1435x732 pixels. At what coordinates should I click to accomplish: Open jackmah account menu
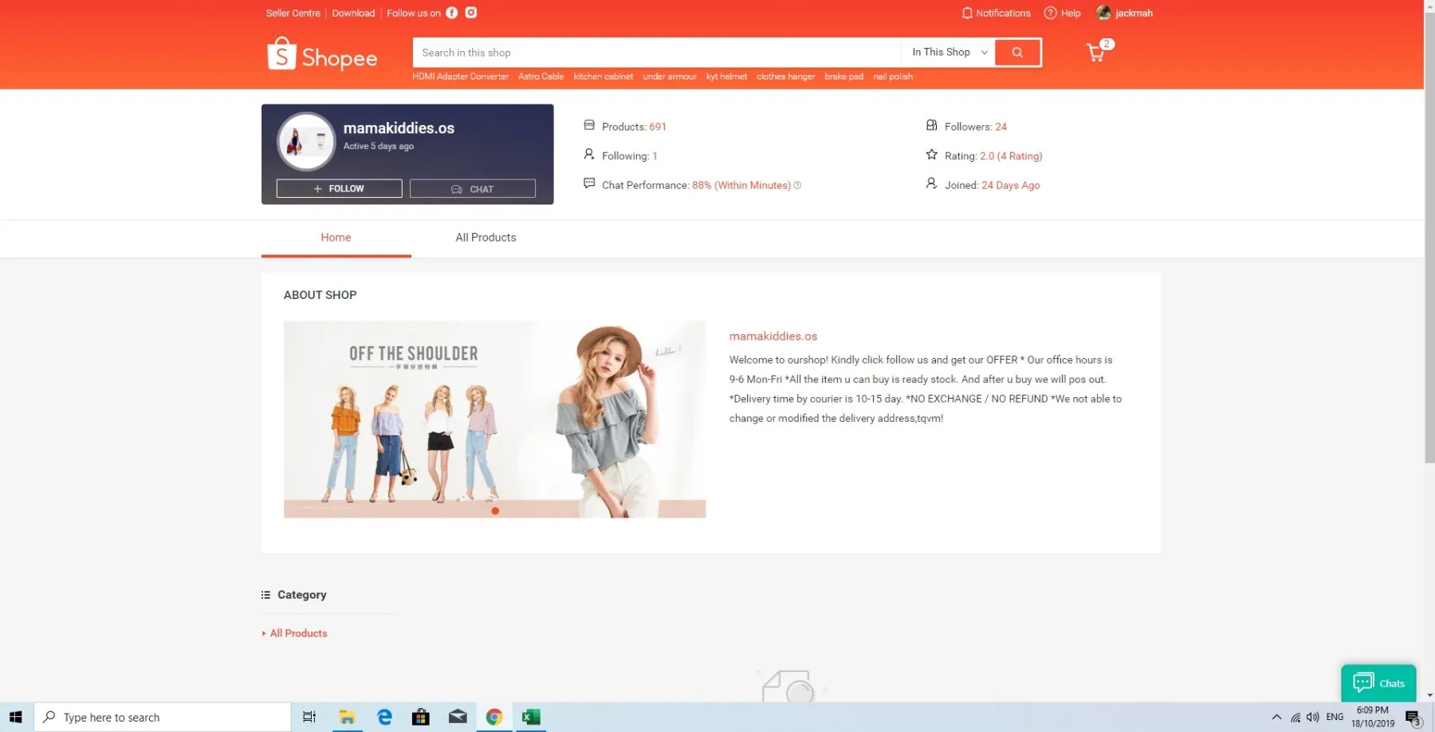[x=1124, y=13]
